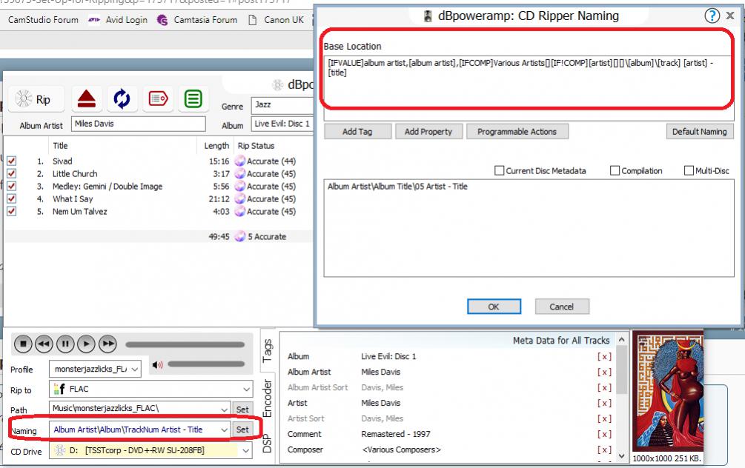
Task: Reset with the Default Naming button
Action: coord(700,132)
